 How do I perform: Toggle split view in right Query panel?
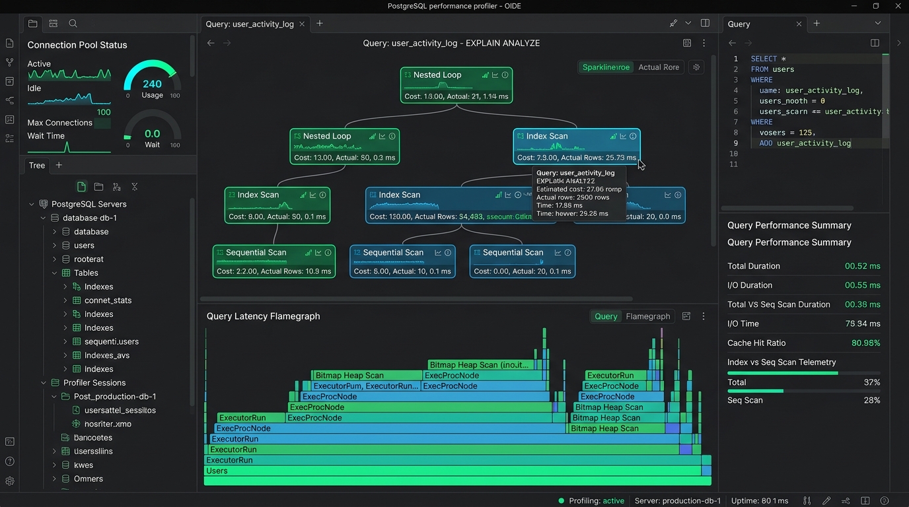pos(875,43)
